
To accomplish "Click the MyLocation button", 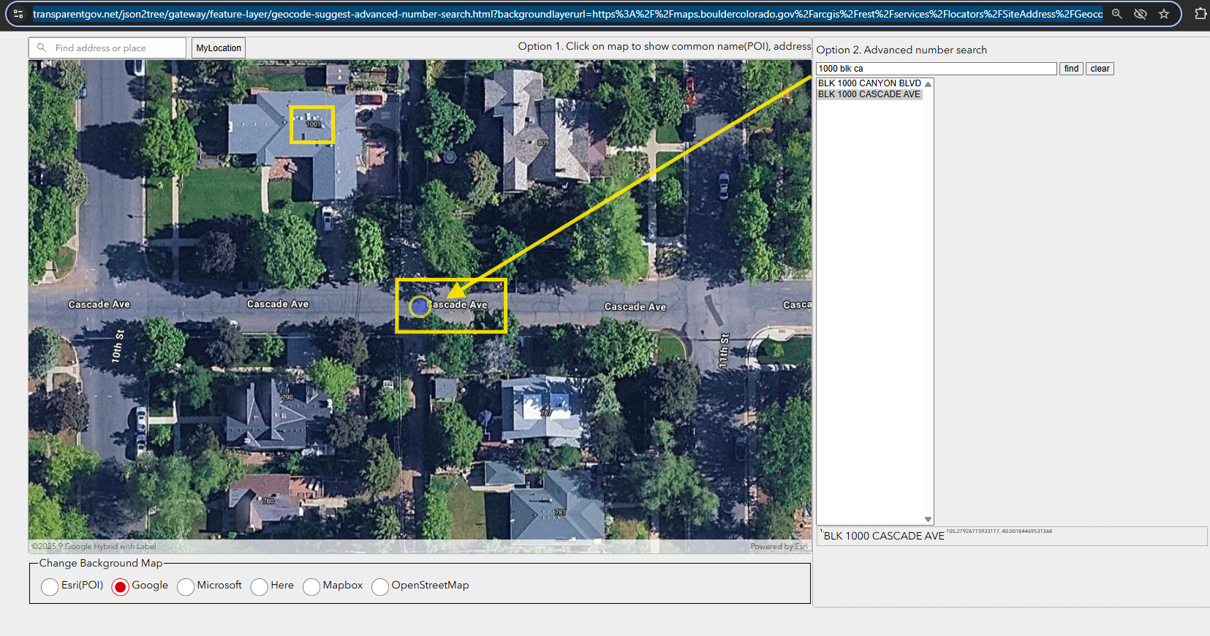I will tap(219, 48).
